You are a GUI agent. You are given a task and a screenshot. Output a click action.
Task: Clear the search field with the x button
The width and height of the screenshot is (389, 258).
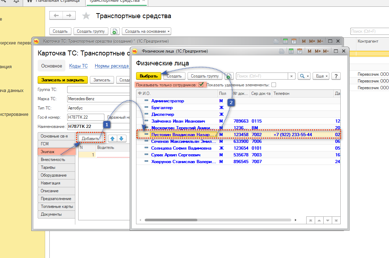(291, 76)
